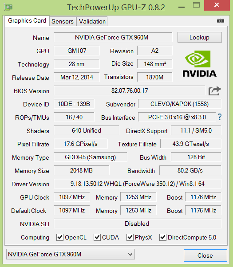The width and height of the screenshot is (233, 267).
Task: Toggle the PhysX checkbox
Action: point(130,237)
